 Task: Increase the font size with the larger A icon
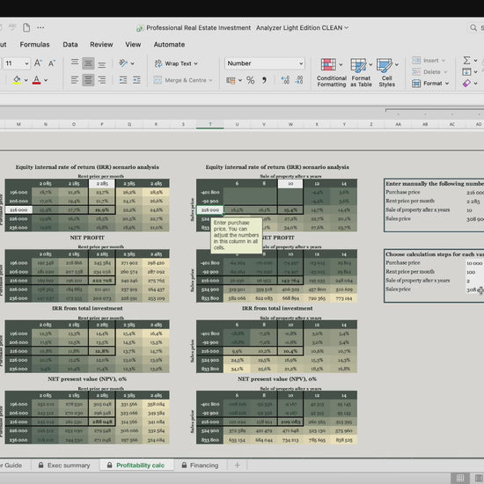coord(38,63)
